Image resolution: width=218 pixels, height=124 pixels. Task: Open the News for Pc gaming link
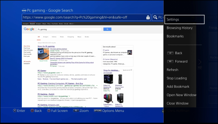(x=46, y=46)
